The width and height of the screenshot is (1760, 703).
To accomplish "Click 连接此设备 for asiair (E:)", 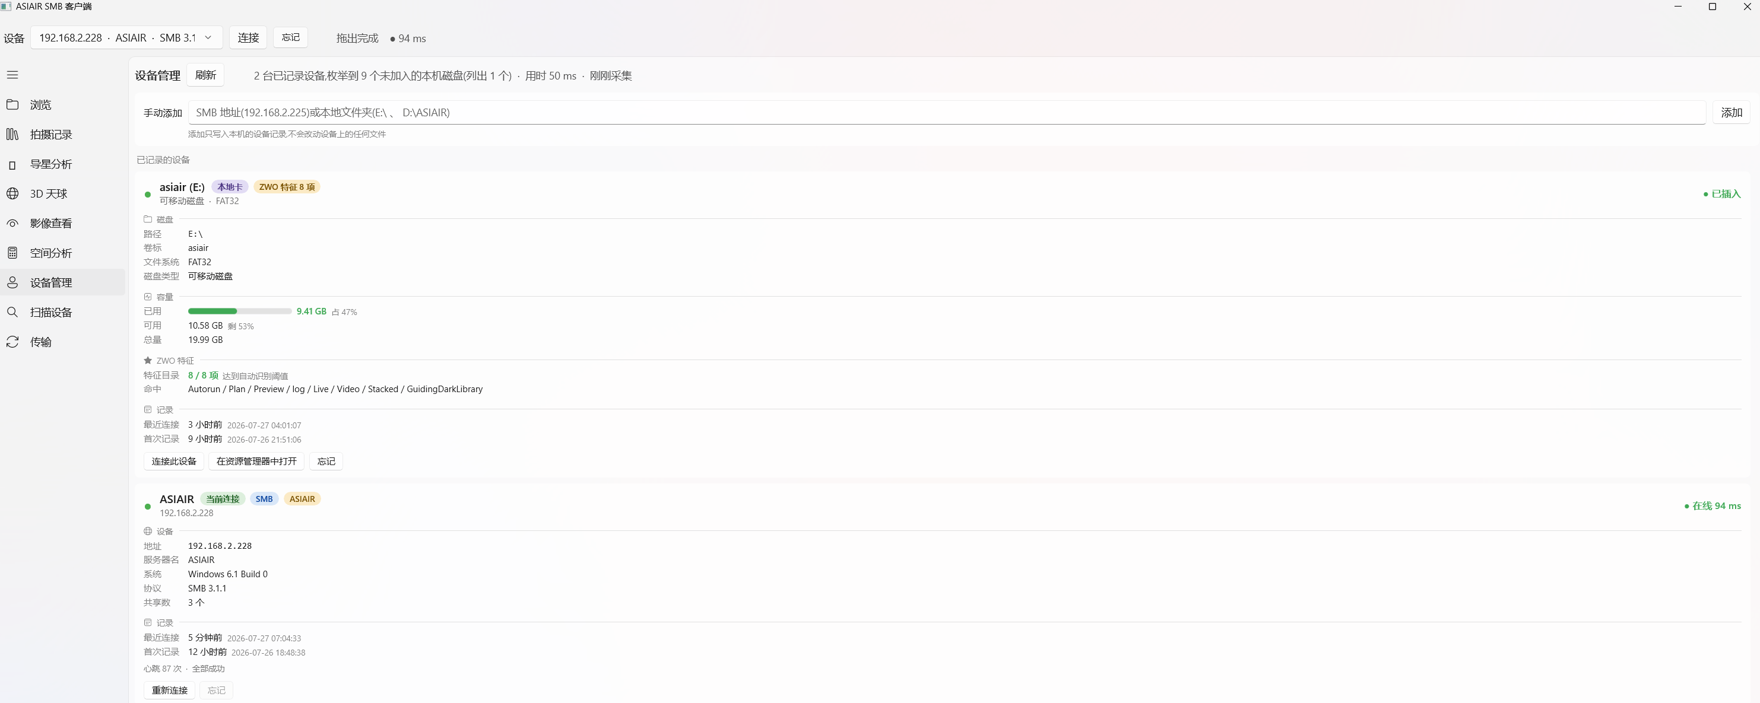I will [173, 462].
